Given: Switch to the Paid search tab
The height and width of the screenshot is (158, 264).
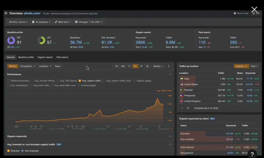Looking at the screenshot, I should [62, 57].
